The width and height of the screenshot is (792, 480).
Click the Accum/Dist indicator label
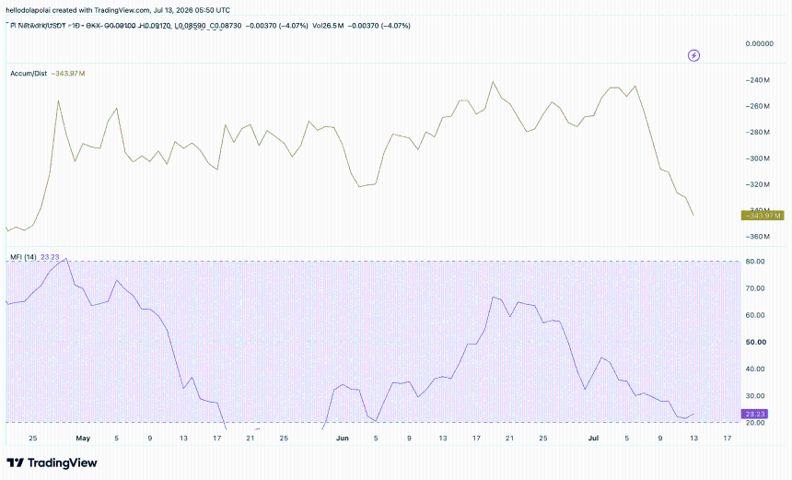tap(29, 74)
